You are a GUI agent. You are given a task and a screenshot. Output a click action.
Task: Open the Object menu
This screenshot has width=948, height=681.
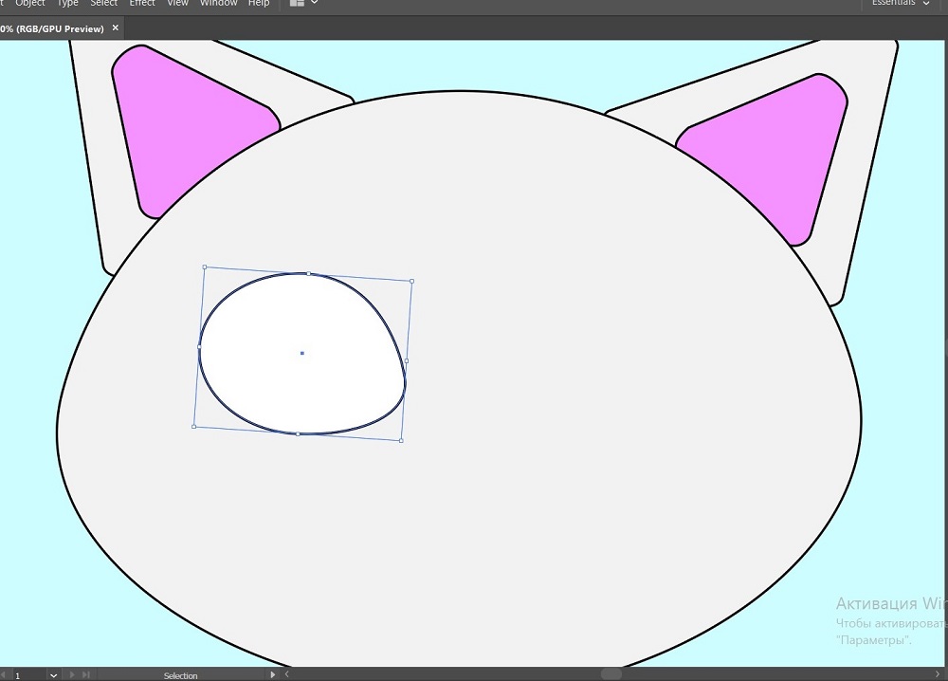[30, 4]
